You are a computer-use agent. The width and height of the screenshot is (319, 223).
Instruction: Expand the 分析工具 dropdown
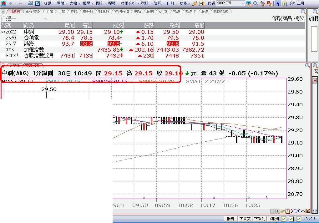tap(298, 3)
